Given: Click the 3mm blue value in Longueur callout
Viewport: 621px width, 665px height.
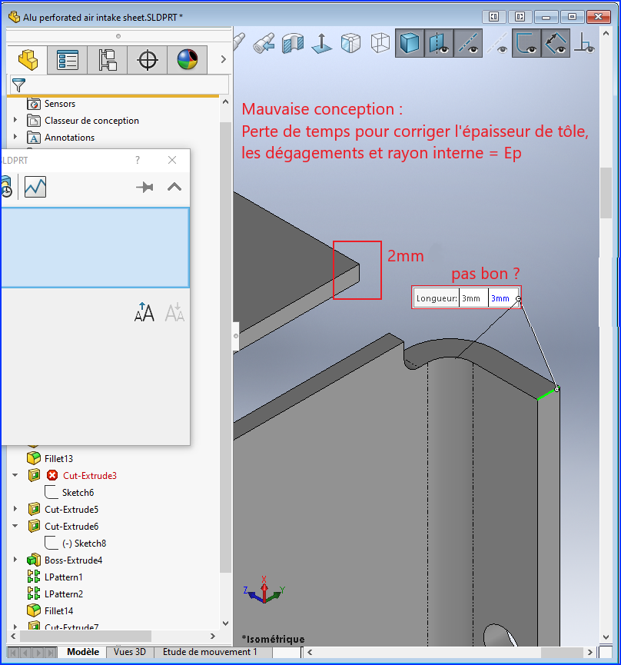Looking at the screenshot, I should pyautogui.click(x=500, y=298).
